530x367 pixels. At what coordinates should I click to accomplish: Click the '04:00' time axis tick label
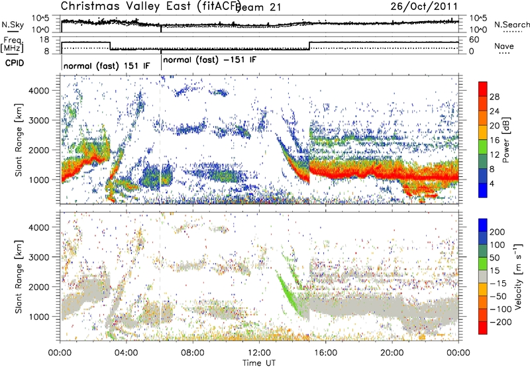pyautogui.click(x=127, y=353)
